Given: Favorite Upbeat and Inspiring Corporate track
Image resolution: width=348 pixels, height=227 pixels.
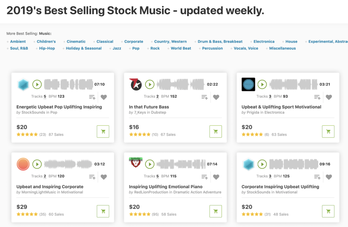Looking at the screenshot, I should [104, 177].
